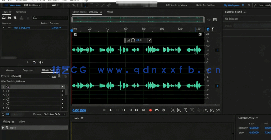Toggle Loop Playback in the transport controls
This screenshot has width=271, height=140.
click(157, 110)
